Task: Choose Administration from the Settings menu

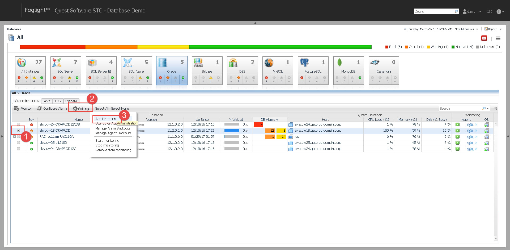Action: (x=106, y=119)
